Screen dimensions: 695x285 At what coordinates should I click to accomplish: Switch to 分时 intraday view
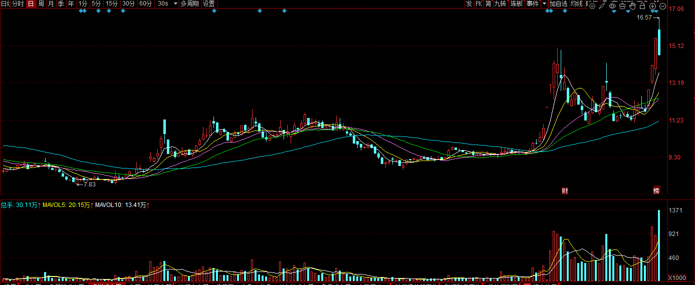[x=18, y=3]
